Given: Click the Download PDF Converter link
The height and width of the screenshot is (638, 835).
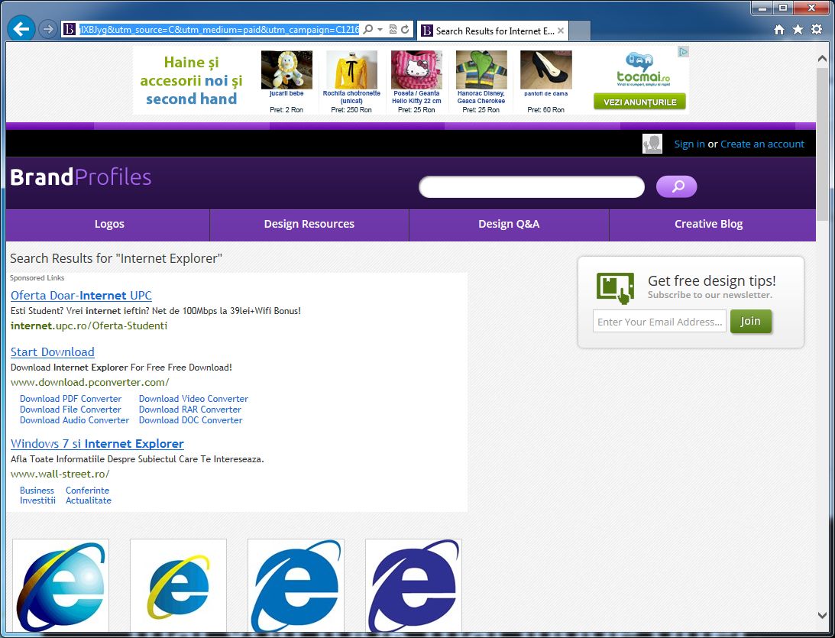Looking at the screenshot, I should coord(70,399).
